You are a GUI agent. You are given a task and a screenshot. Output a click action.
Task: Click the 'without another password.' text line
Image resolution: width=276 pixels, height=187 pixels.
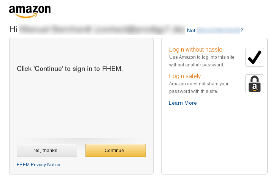197,65
